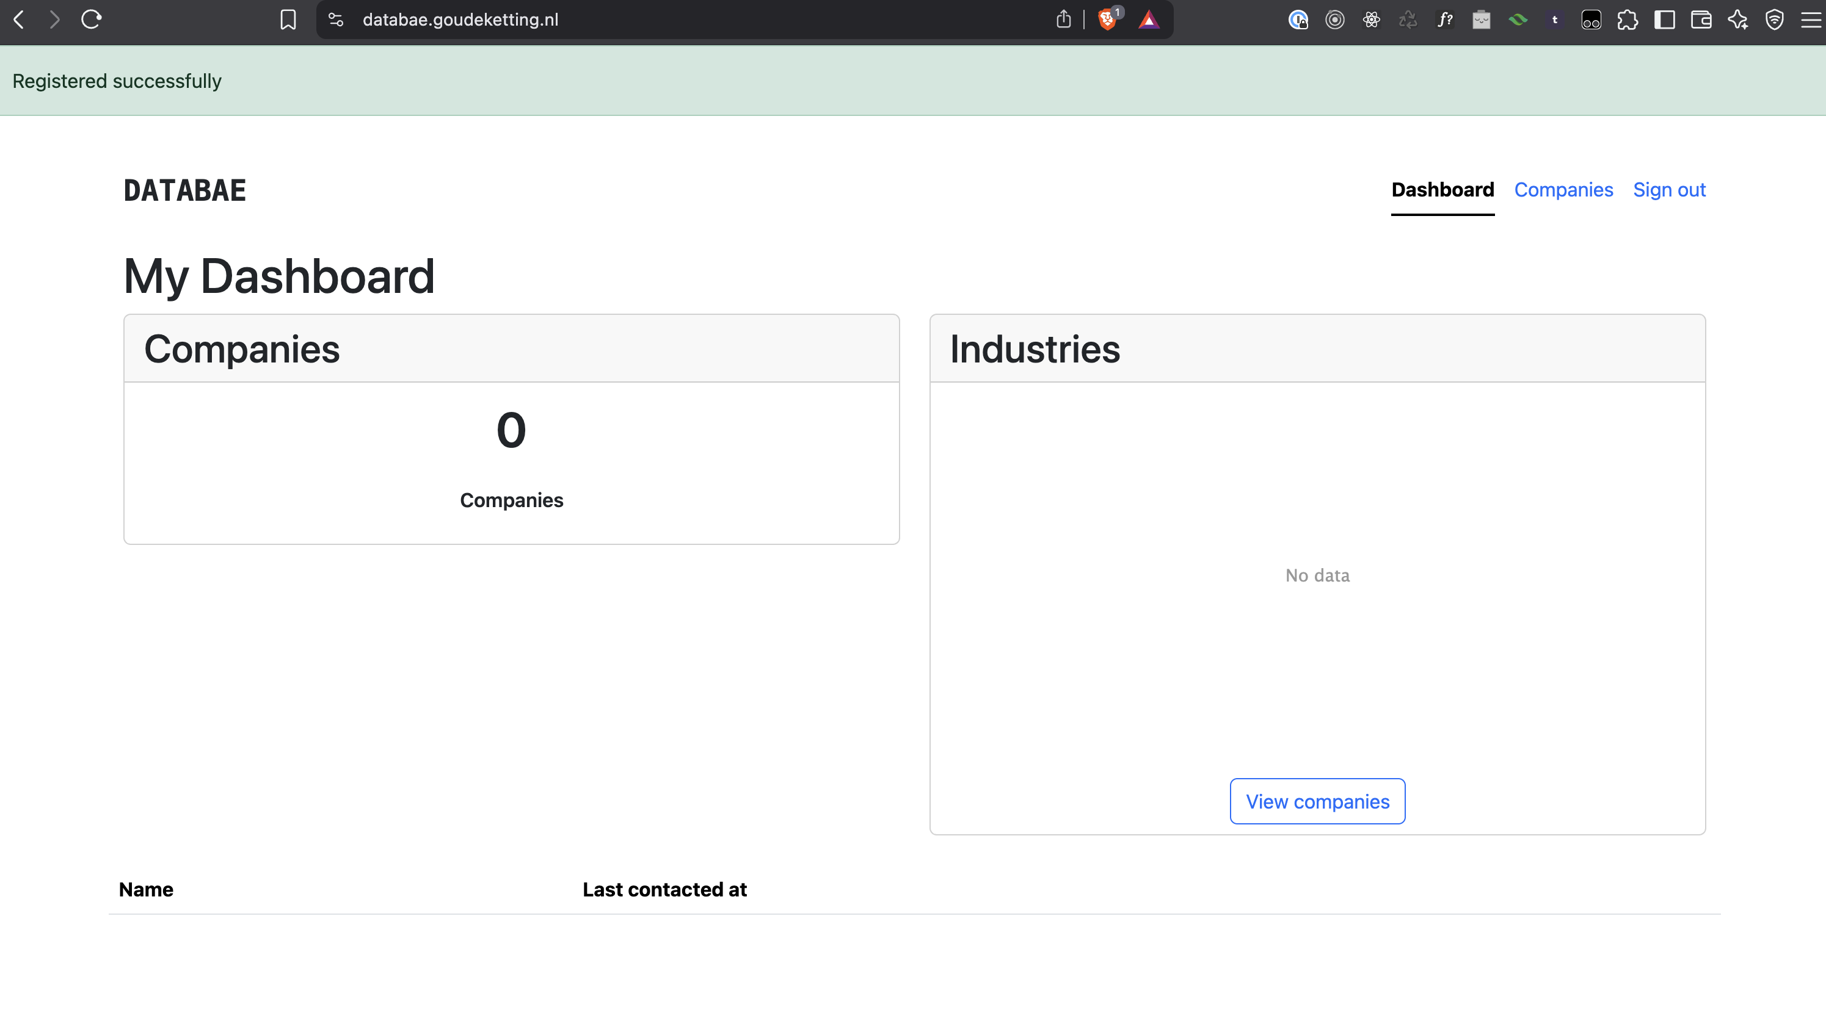Open the gray clipboard face extension
Image resolution: width=1826 pixels, height=1013 pixels.
pos(1482,19)
